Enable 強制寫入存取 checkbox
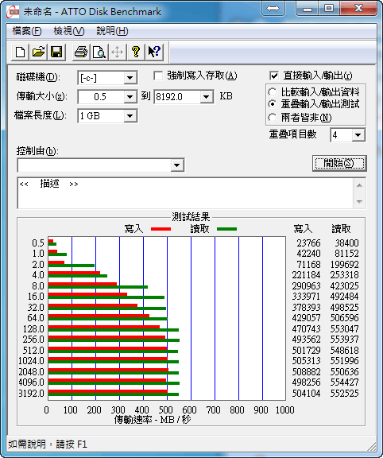The height and width of the screenshot is (458, 383). 158,76
